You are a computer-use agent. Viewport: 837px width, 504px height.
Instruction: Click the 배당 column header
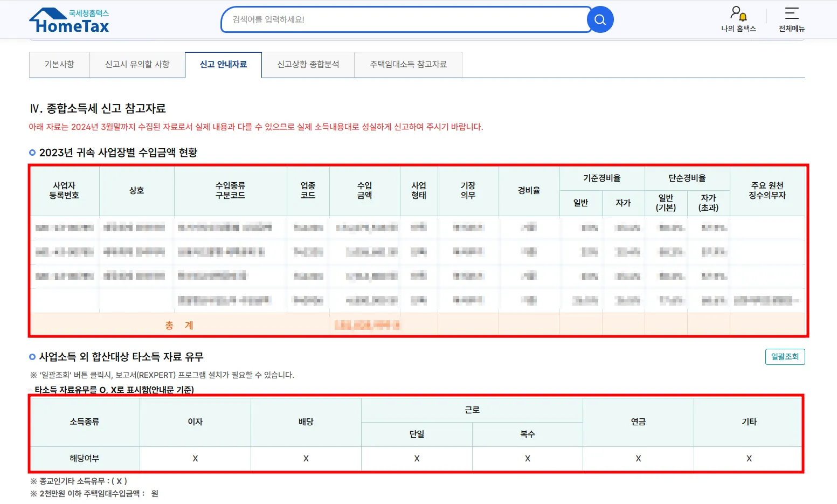(306, 422)
